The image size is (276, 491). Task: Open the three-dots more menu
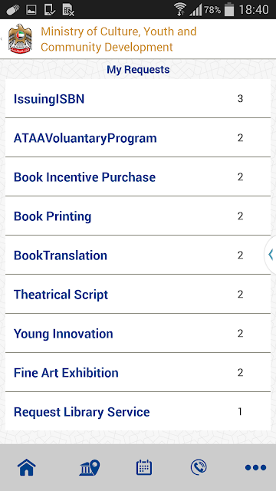click(255, 468)
